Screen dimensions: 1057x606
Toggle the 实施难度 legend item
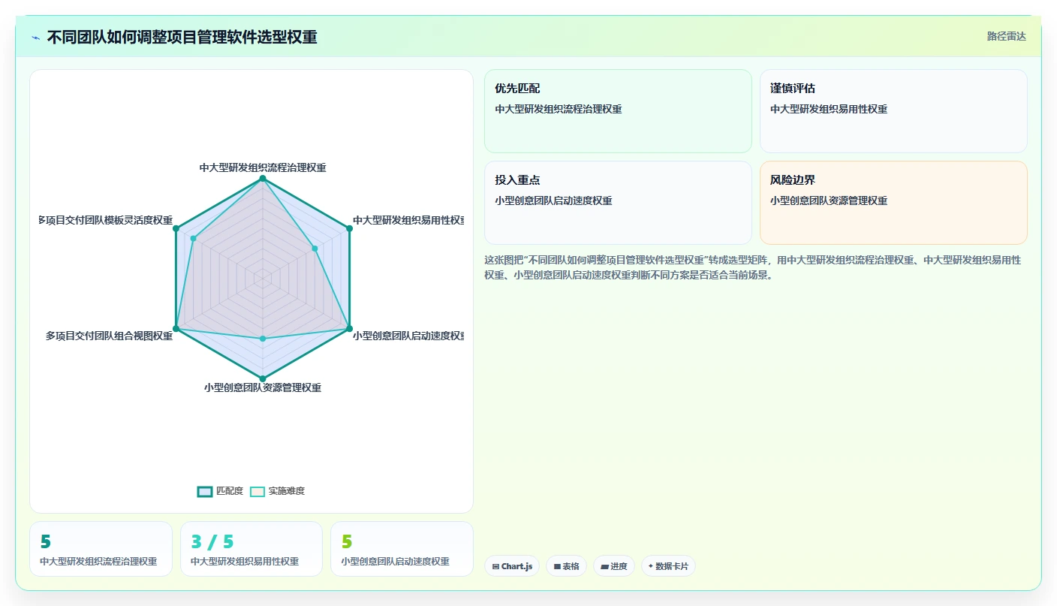coord(277,491)
